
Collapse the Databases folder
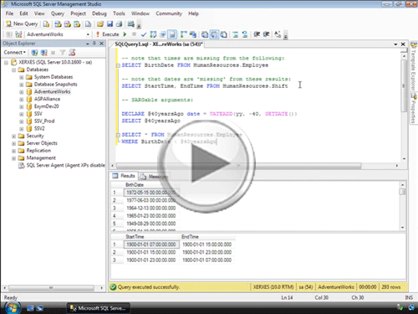pyautogui.click(x=13, y=69)
